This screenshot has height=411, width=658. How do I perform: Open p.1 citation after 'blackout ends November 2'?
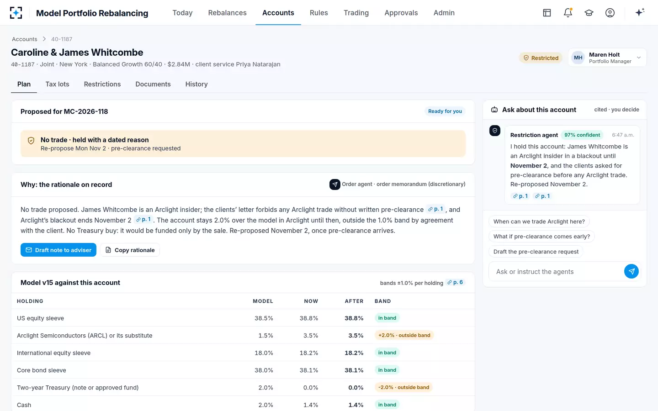coord(143,220)
